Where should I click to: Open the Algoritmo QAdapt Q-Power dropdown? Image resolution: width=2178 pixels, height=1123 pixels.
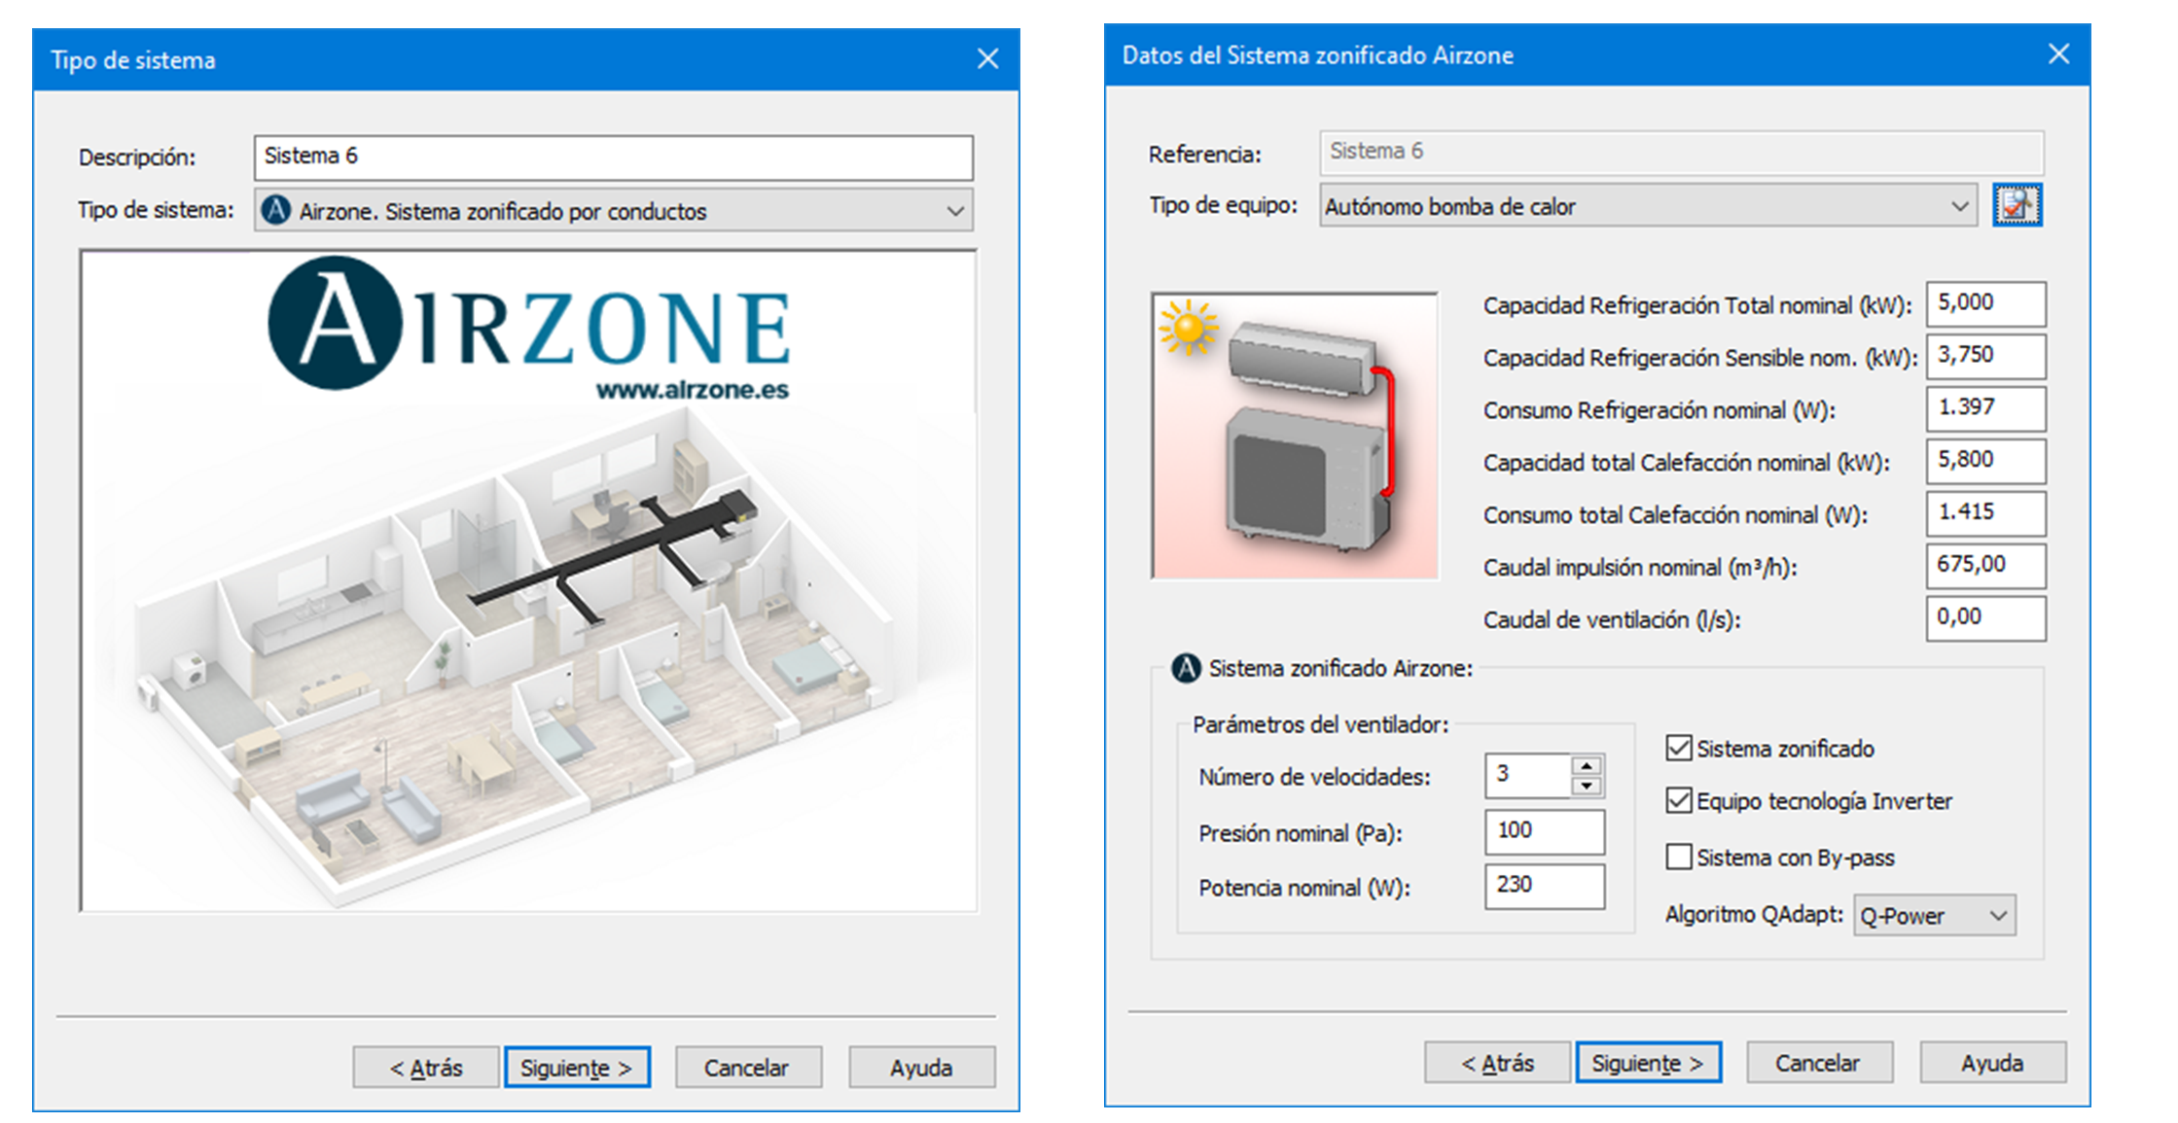[x=1934, y=915]
